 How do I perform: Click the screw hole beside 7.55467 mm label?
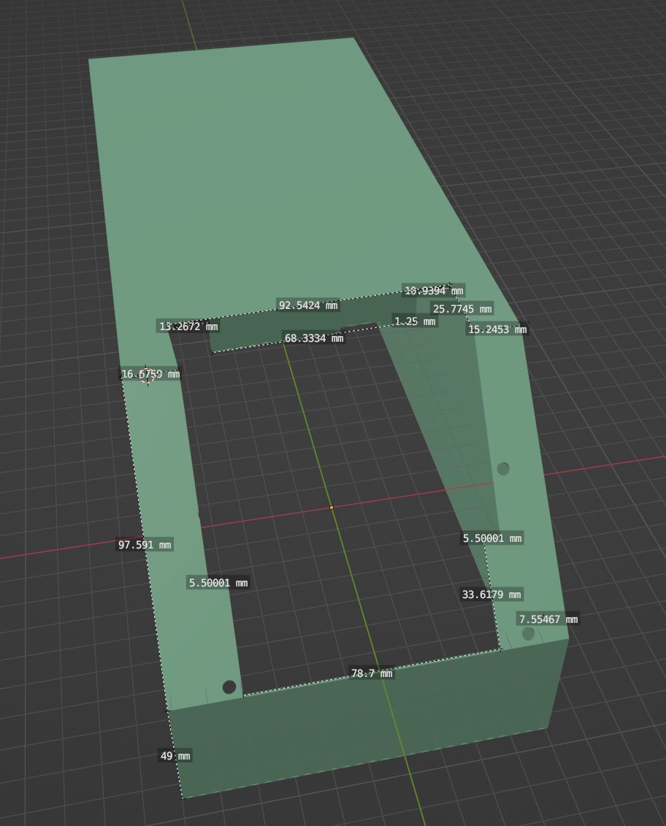528,635
